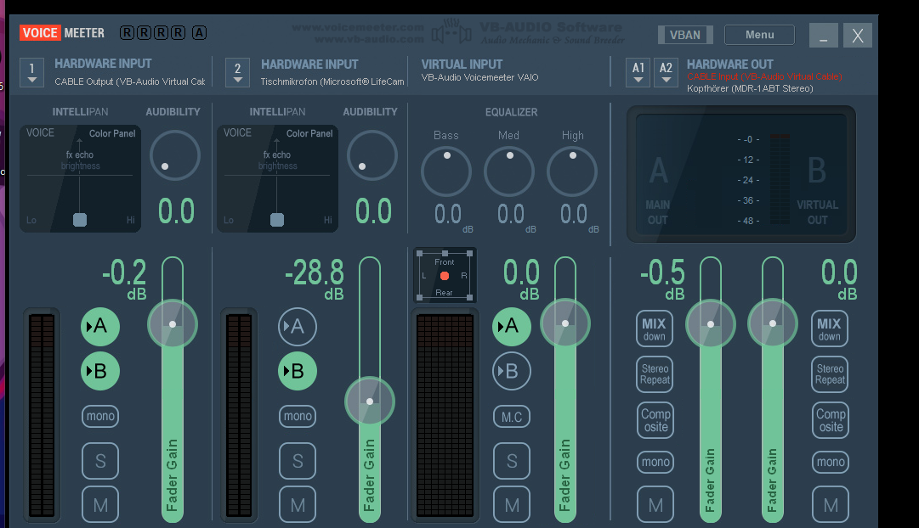
Task: Toggle B bus routing on hardware input 2
Action: pos(298,371)
